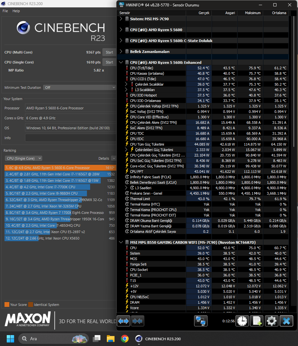Click the blue X close sensors icon
The width and height of the screenshot is (298, 346).
(x=286, y=321)
